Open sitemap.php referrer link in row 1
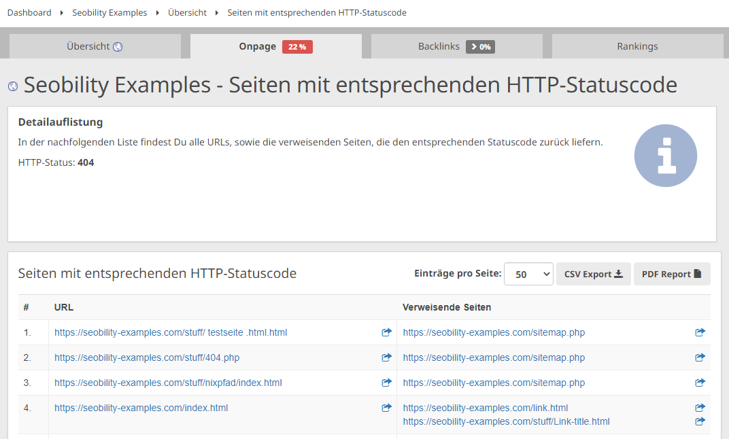The width and height of the screenshot is (729, 439). click(x=494, y=332)
